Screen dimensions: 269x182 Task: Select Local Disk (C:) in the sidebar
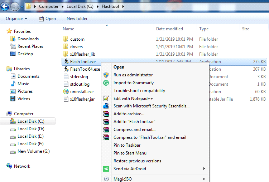pos(28,121)
